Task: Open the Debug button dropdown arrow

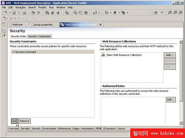Action: (111, 13)
